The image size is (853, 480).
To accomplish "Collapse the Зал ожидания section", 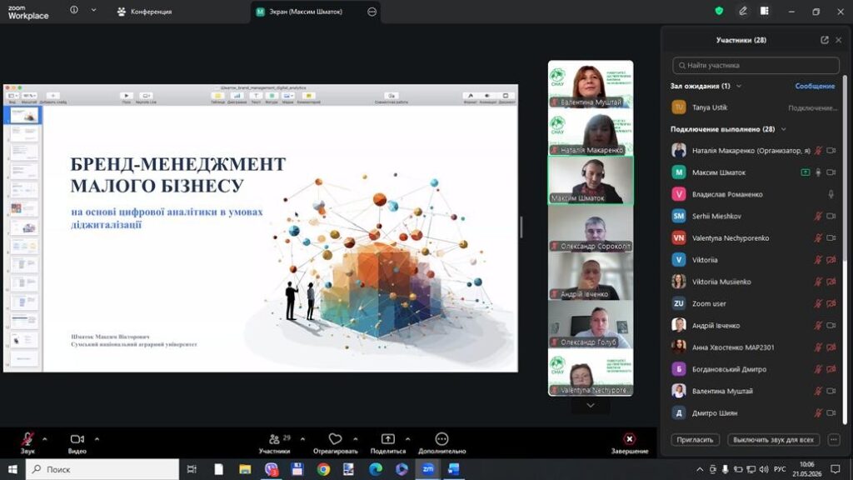I will pos(739,86).
